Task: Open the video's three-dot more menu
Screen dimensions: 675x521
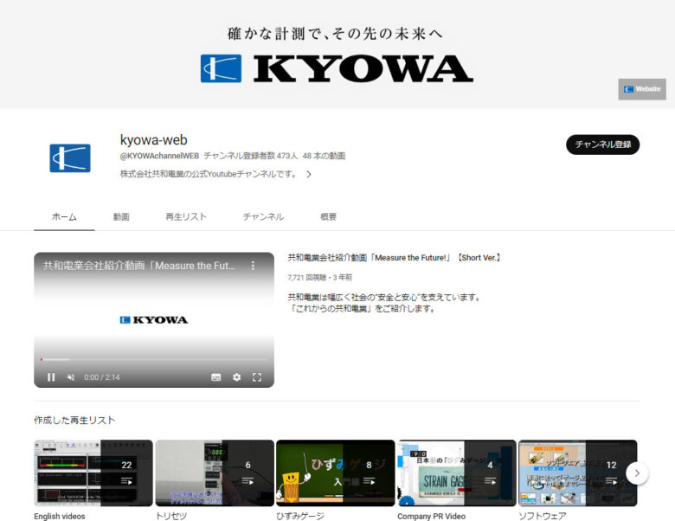Action: (253, 266)
